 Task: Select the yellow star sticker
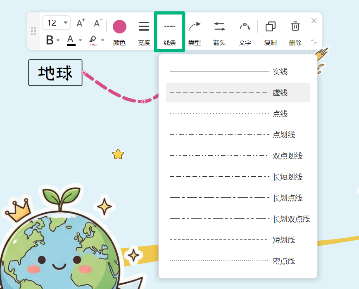point(118,154)
